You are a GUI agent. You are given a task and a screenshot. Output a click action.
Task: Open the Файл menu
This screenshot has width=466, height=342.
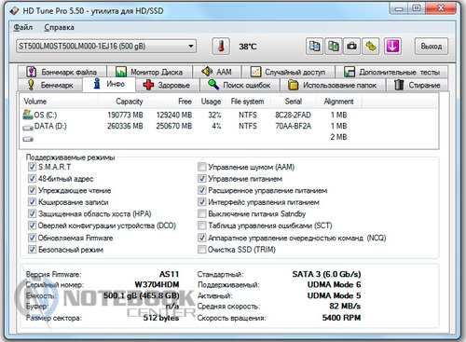pos(23,27)
